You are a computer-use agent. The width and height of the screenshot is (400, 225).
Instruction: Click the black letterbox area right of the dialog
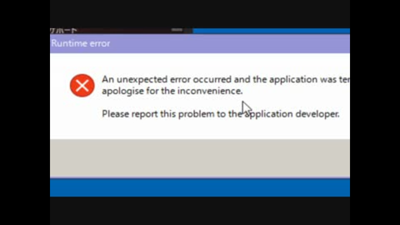point(375,112)
